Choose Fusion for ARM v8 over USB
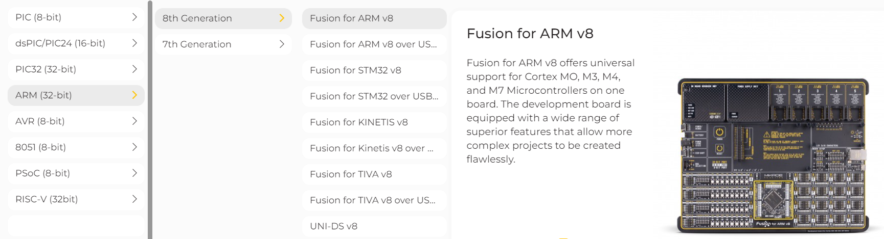 (374, 44)
